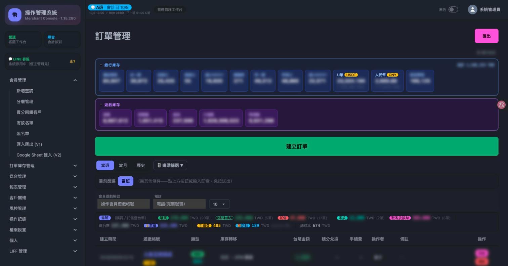Screen dimensions: 508x266
Task: Click the bell notification icon beside LINE 客服
Action: coord(72,61)
